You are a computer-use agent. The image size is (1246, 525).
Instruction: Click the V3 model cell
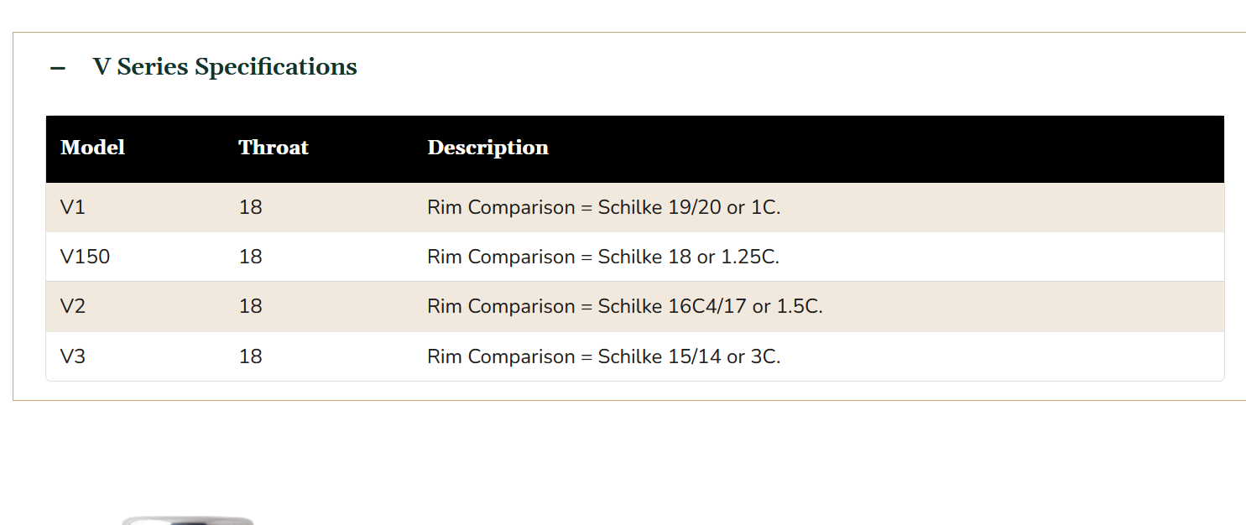73,356
